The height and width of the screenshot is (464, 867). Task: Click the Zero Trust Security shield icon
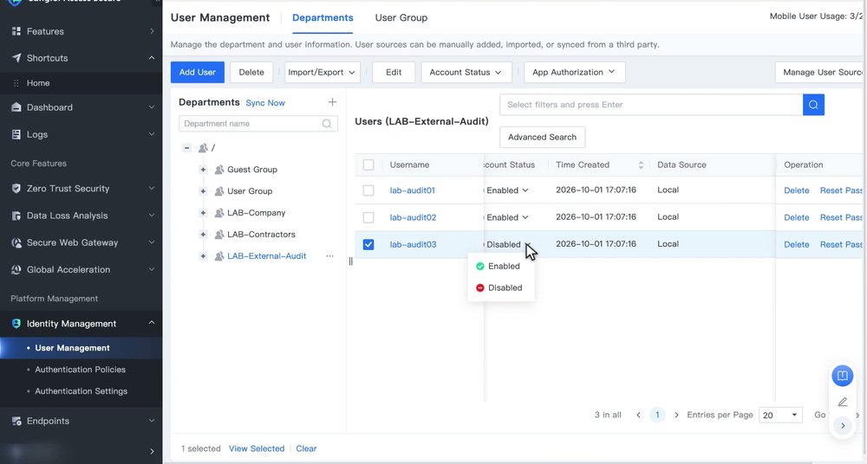[16, 189]
